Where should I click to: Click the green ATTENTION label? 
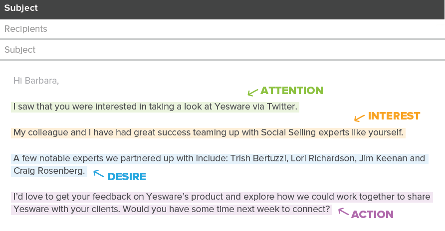[x=292, y=91]
